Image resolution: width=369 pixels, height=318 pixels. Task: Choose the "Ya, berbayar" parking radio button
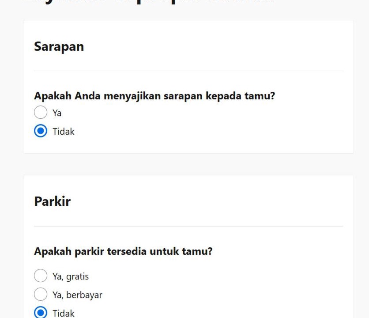click(x=41, y=295)
